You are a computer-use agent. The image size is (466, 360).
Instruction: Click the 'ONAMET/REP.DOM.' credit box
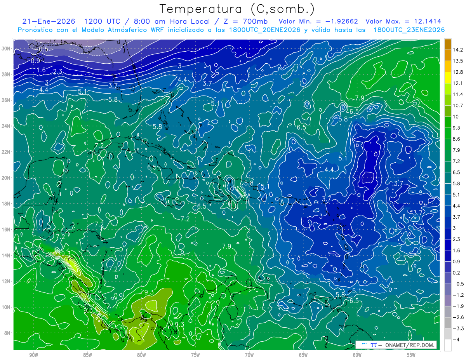pyautogui.click(x=396, y=345)
